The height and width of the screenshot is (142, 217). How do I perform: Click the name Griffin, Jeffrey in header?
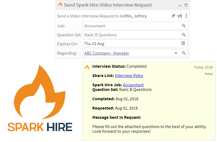[x=133, y=16]
